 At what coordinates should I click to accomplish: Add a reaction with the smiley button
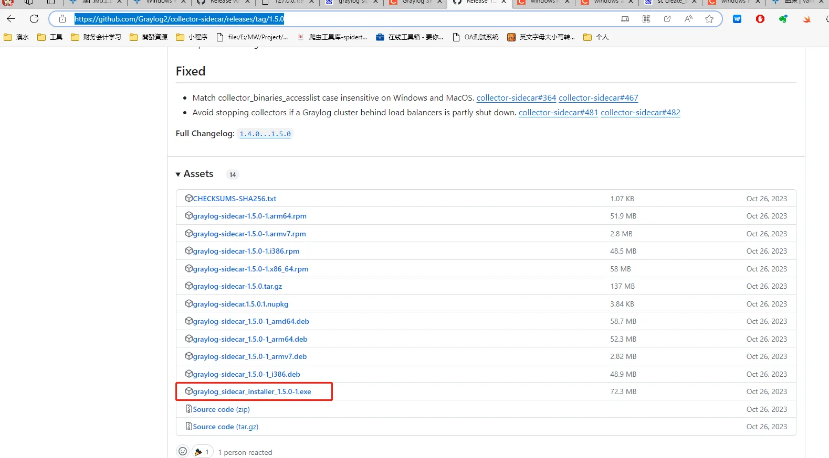[x=183, y=451]
